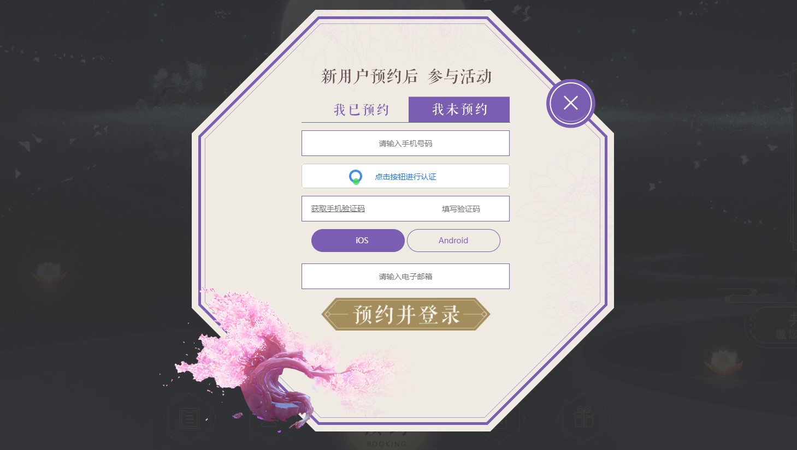This screenshot has width=797, height=450.
Task: Focus the 填写验证码 code field
Action: (461, 209)
